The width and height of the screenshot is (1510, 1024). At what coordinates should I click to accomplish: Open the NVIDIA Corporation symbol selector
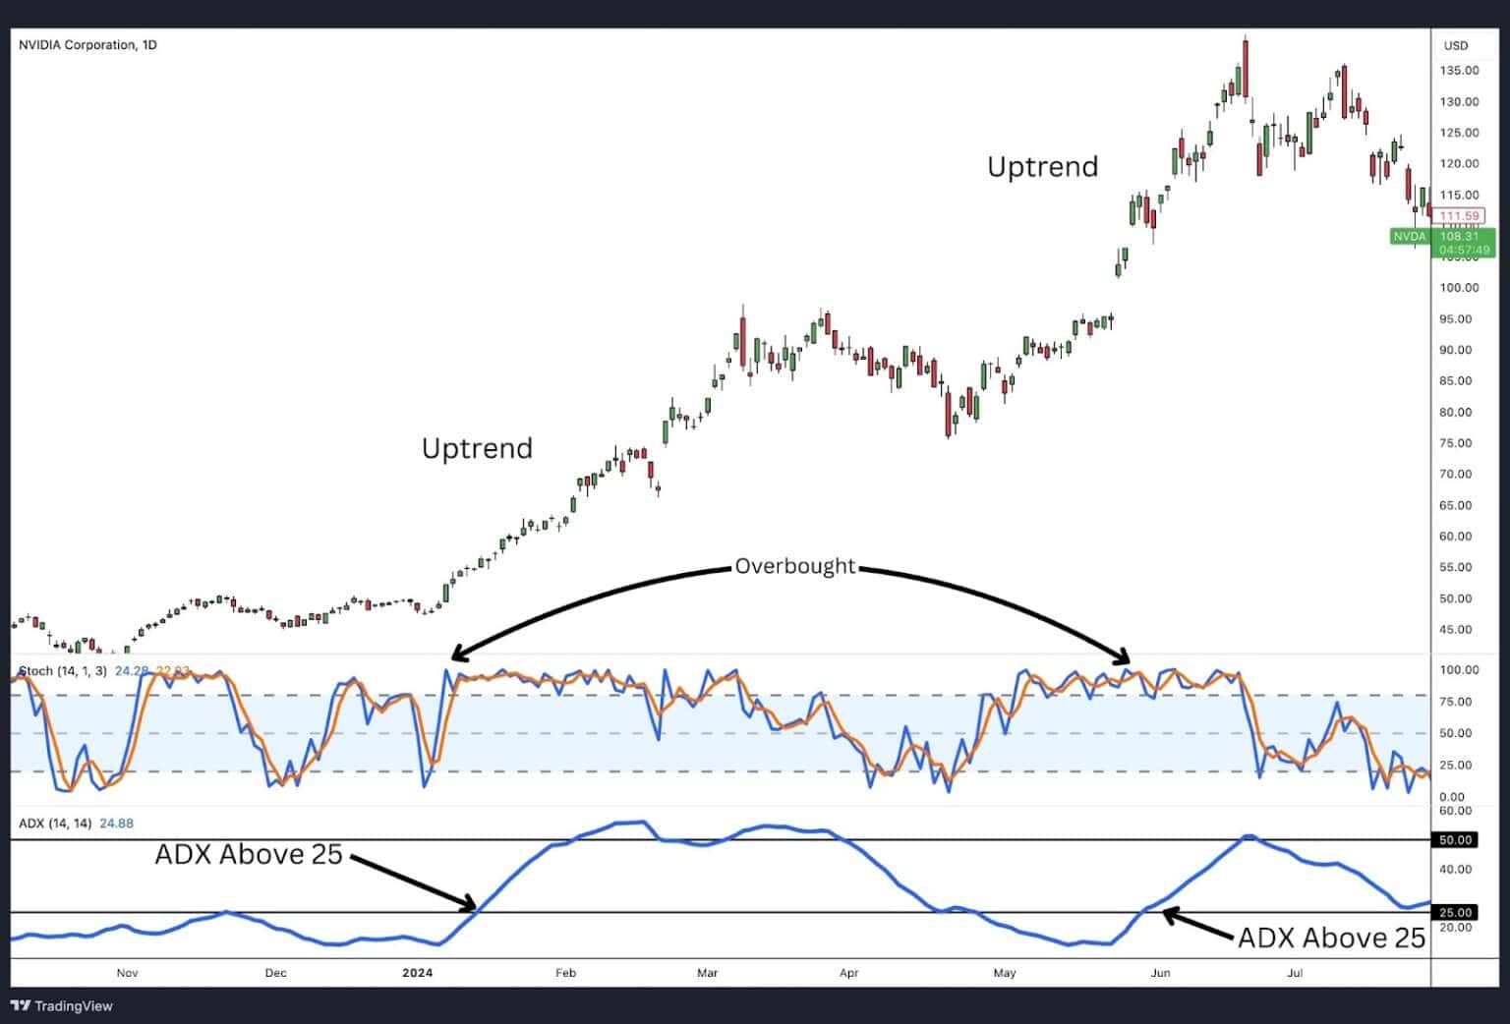(77, 44)
